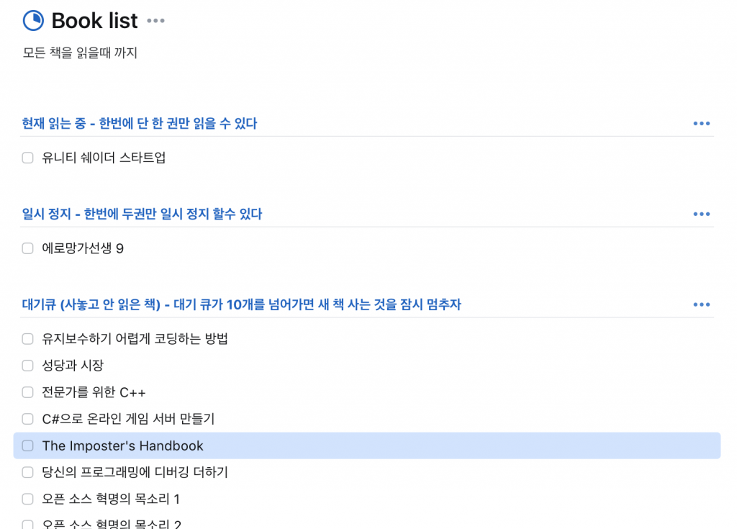Open options menu for 현재 읽는 중 section

(x=701, y=123)
